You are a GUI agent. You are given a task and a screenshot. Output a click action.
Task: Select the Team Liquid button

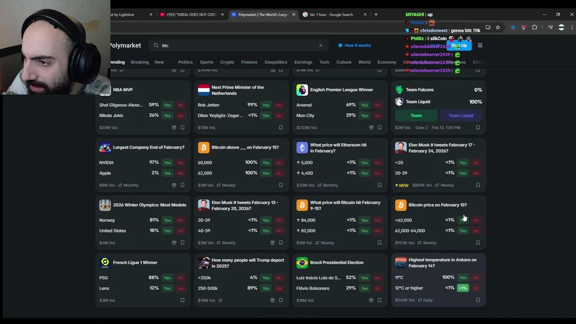[x=461, y=116]
